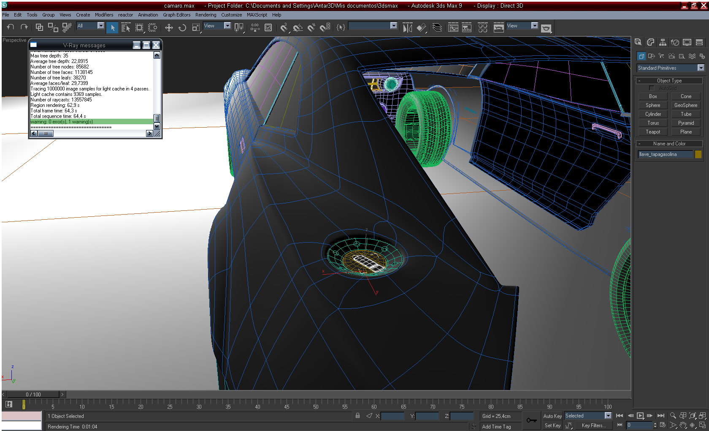Expand the selection filter All dropdown
This screenshot has width=709, height=431.
[x=100, y=26]
